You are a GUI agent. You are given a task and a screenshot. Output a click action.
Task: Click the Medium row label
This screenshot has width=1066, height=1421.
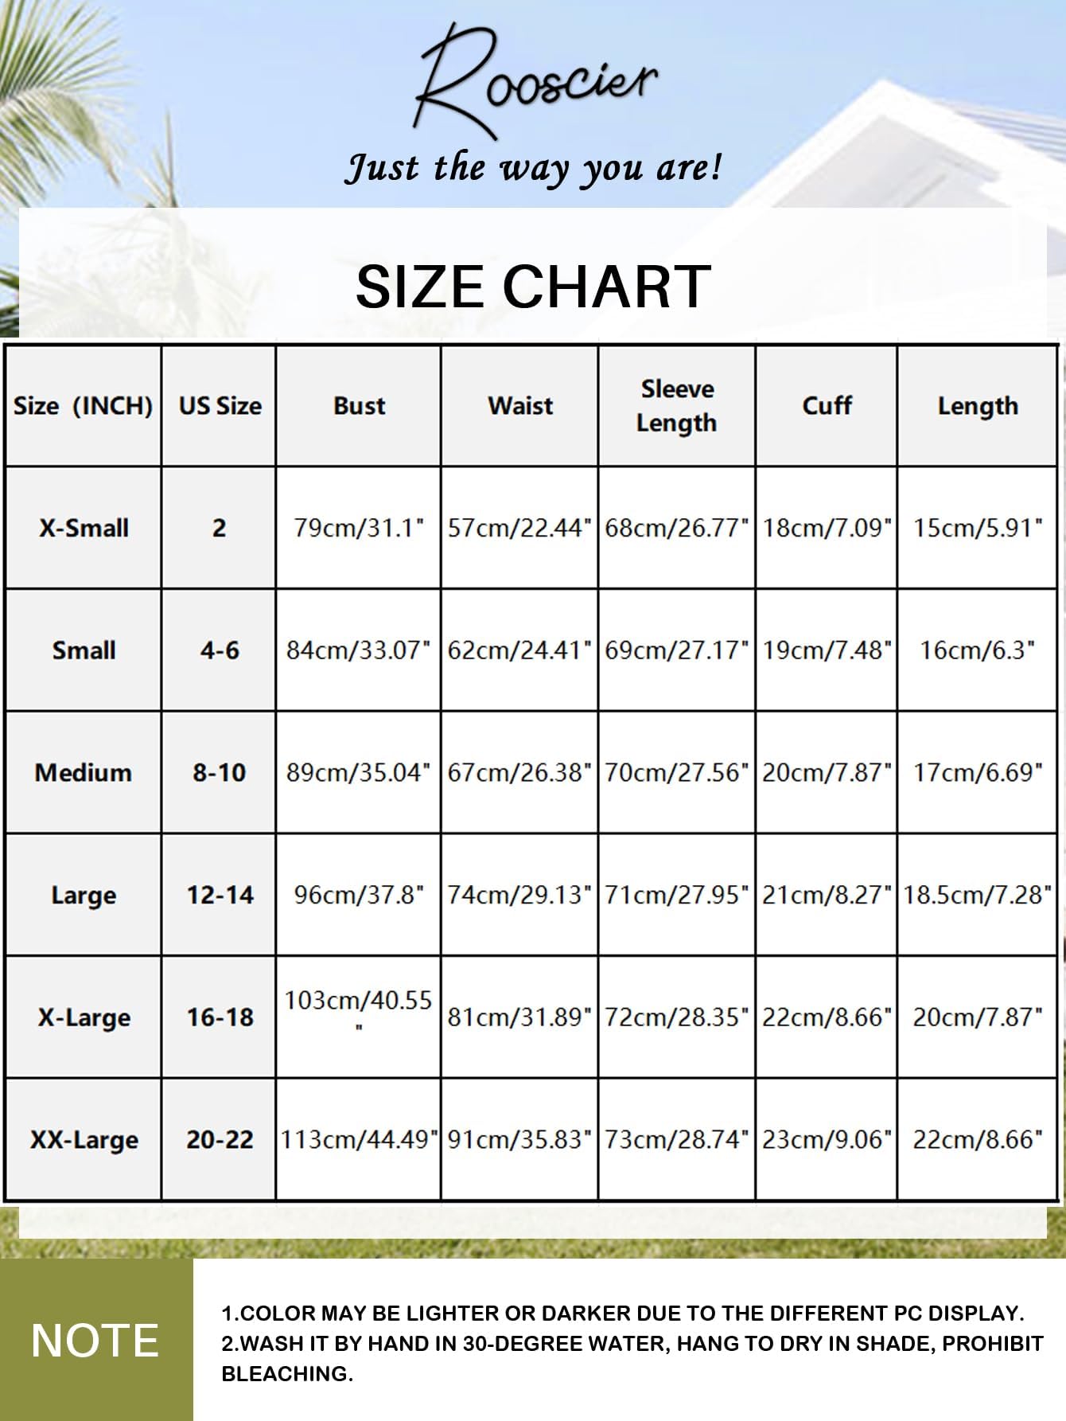[x=83, y=772]
